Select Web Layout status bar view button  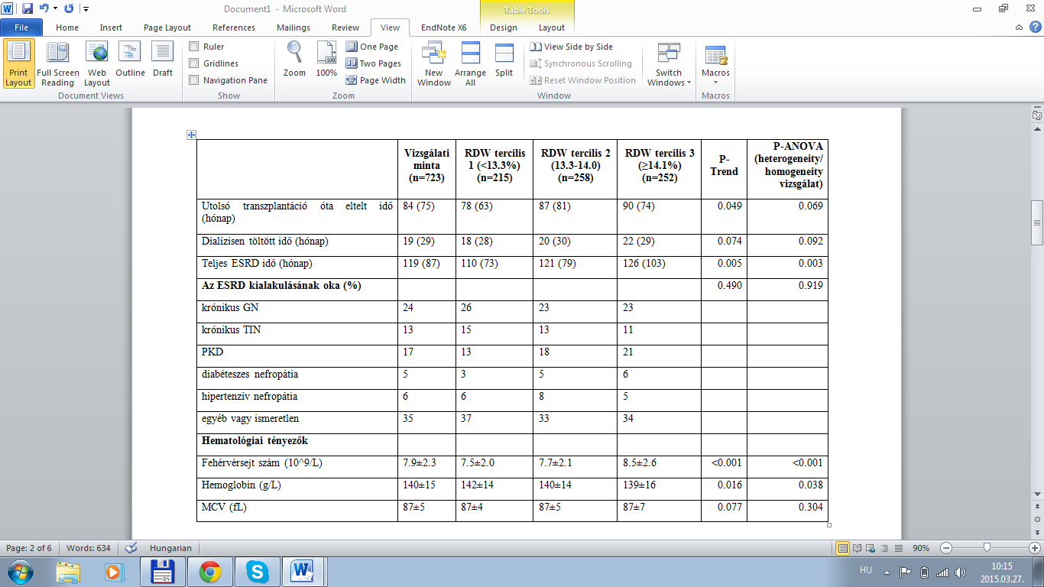[x=869, y=548]
